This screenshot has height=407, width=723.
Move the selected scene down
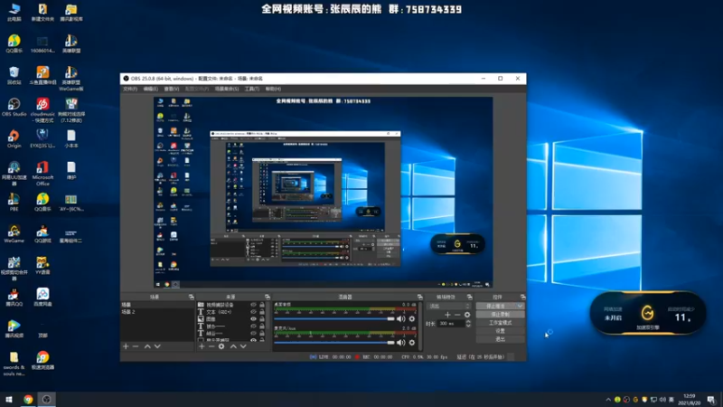[157, 346]
